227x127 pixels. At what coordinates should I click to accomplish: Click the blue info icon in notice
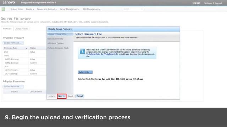point(82,51)
